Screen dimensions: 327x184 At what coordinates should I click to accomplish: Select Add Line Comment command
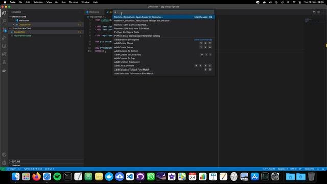[163, 66]
